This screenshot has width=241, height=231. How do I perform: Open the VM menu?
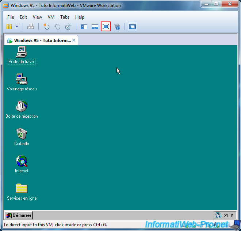click(51, 17)
